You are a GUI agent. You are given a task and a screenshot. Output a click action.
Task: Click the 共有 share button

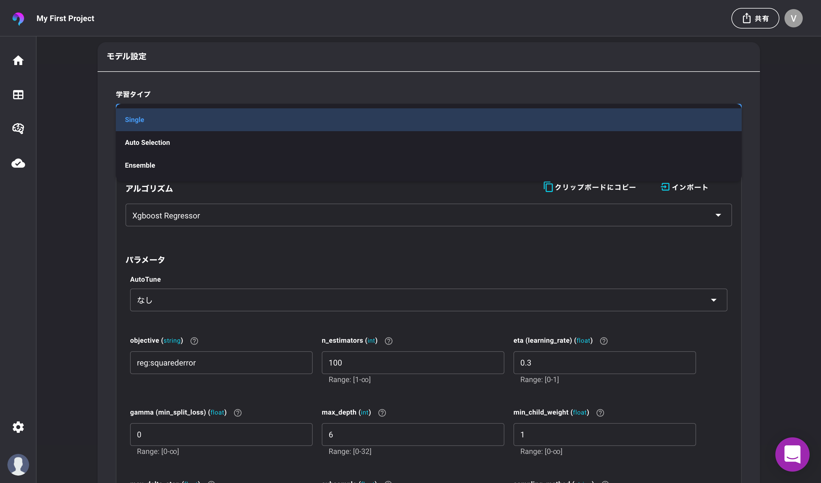755,19
